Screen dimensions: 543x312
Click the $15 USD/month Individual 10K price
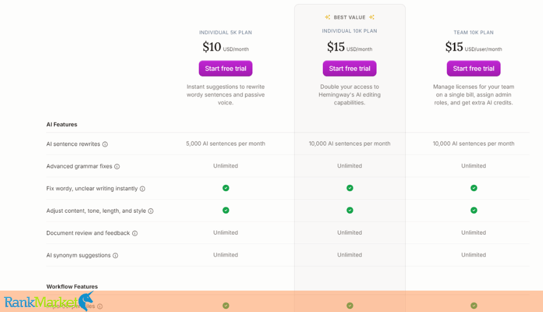pyautogui.click(x=349, y=47)
